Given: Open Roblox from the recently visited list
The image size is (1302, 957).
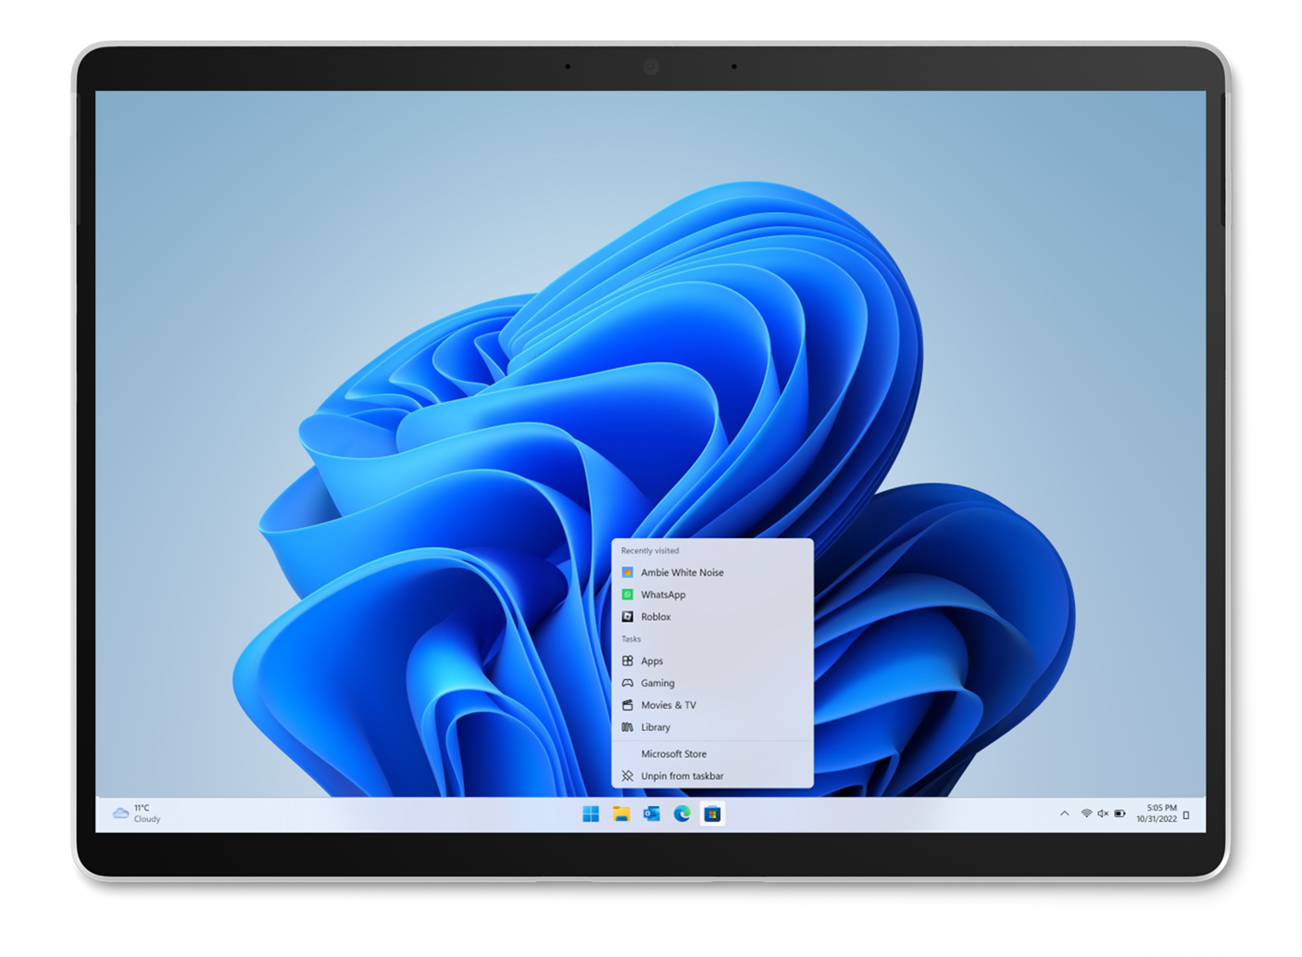Looking at the screenshot, I should (x=656, y=617).
